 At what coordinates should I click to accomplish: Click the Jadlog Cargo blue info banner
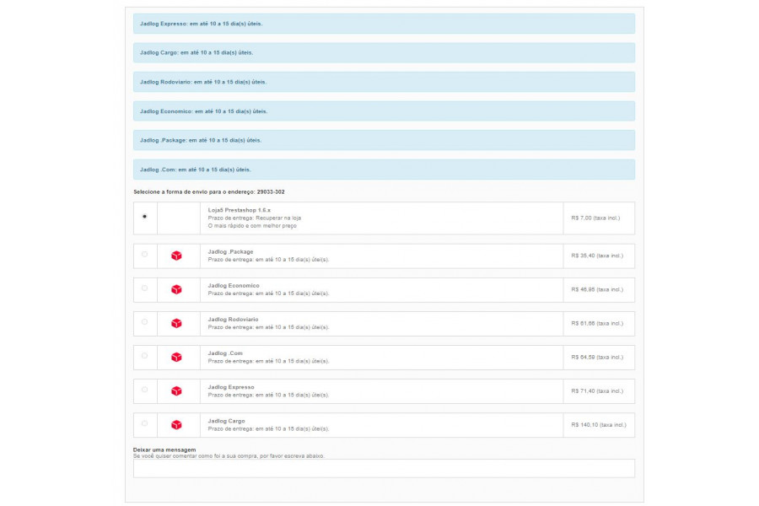tap(384, 53)
